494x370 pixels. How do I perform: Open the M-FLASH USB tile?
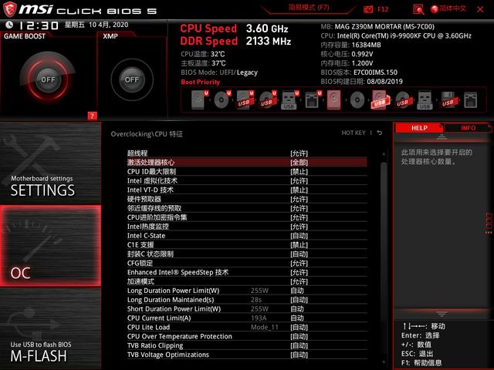click(50, 329)
